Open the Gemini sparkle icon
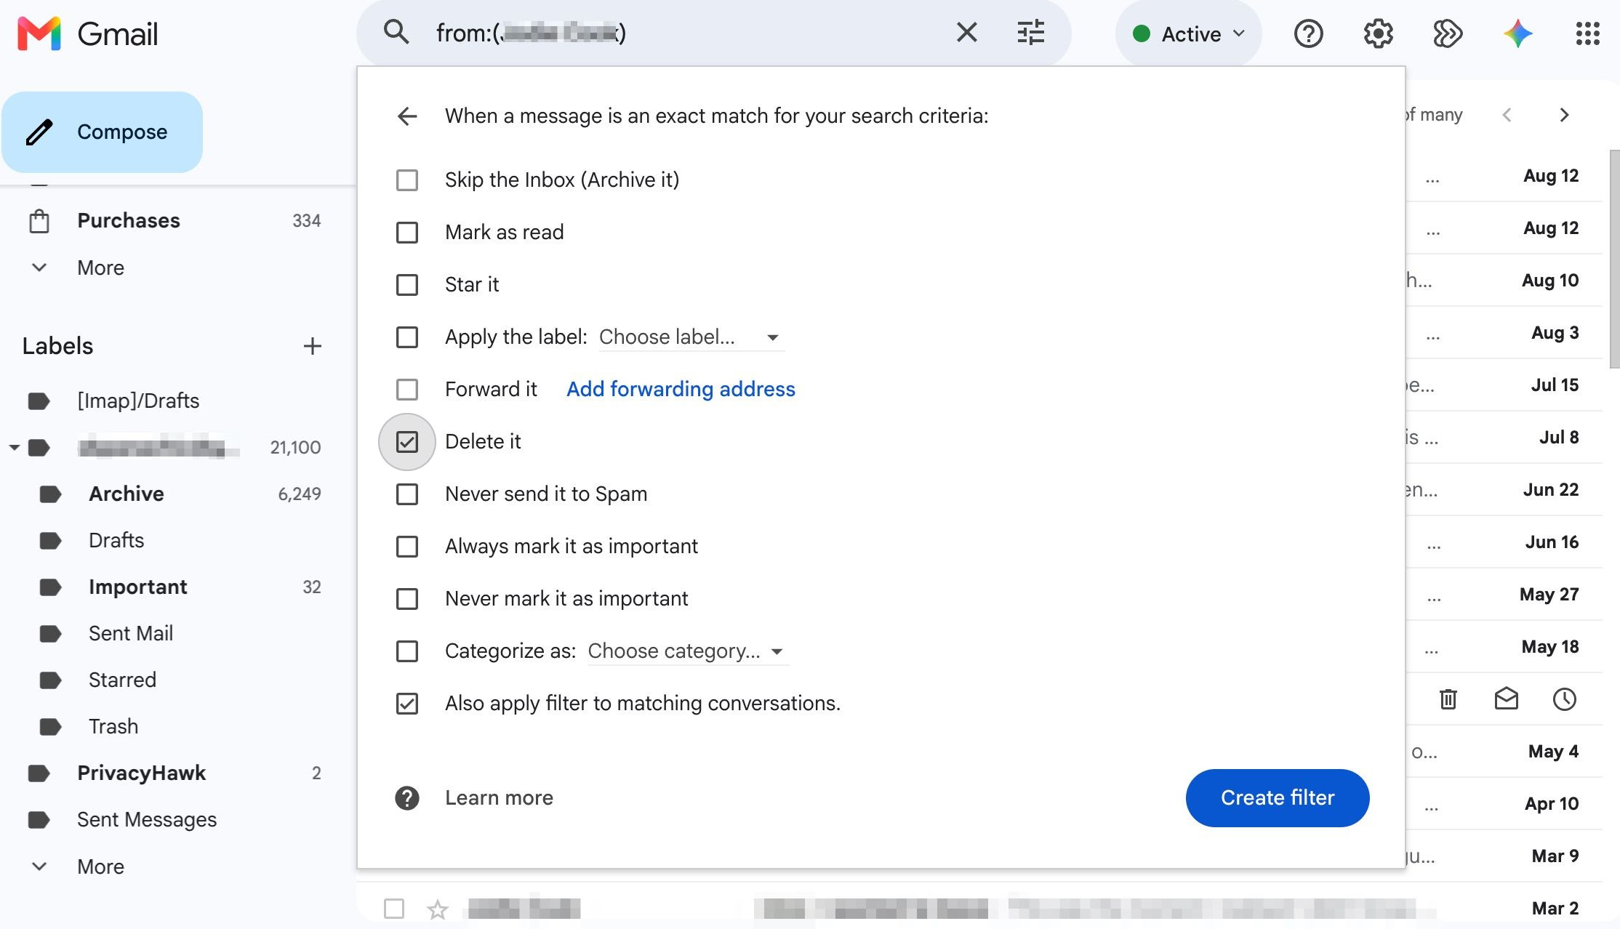Viewport: 1620px width, 929px height. click(1517, 33)
